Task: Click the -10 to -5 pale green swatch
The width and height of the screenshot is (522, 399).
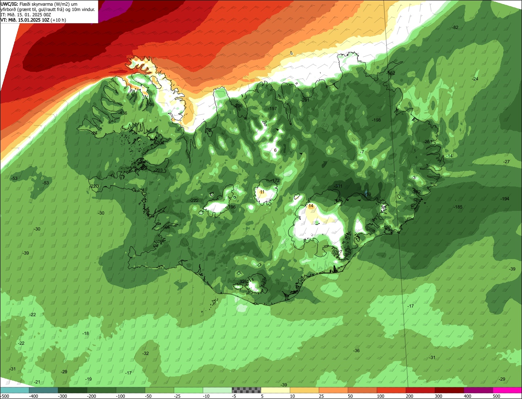Action: 217,390
